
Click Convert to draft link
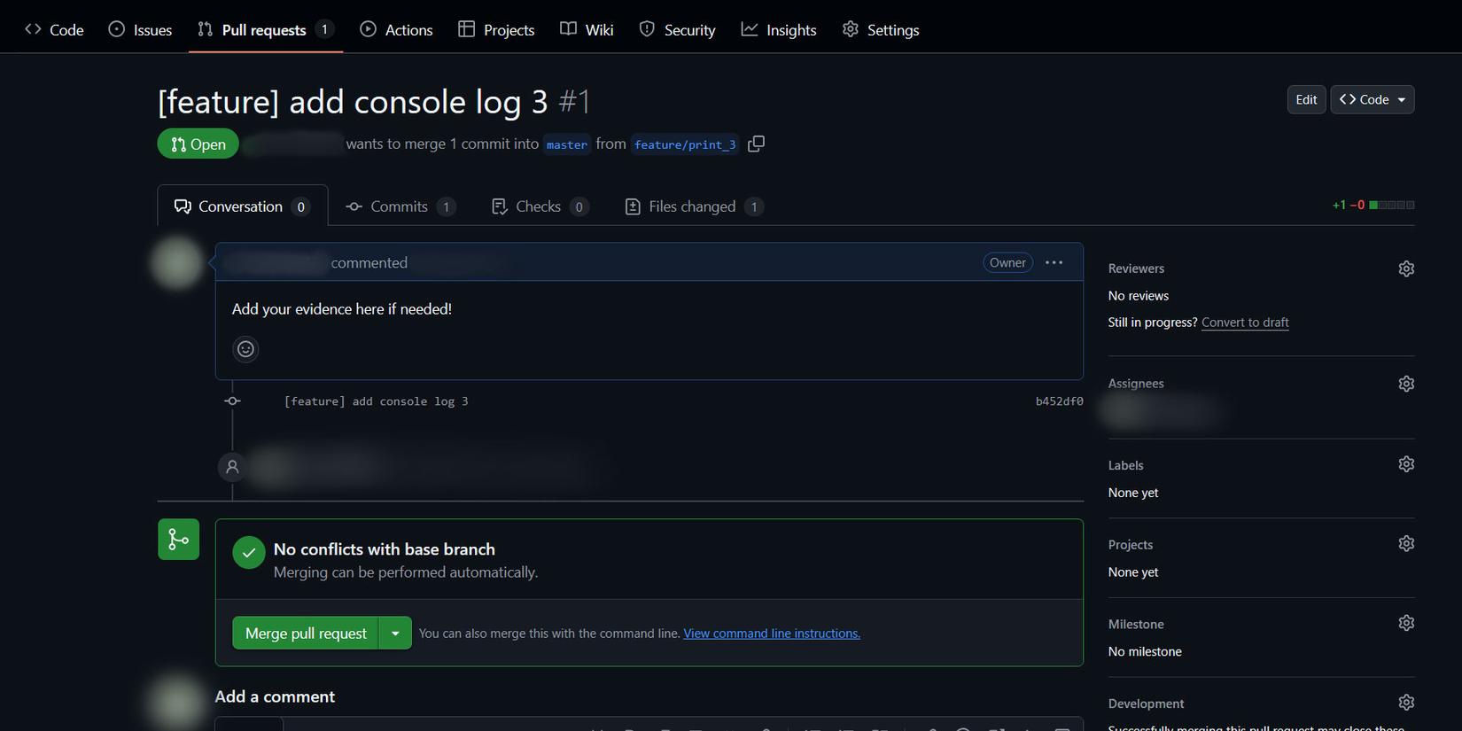pyautogui.click(x=1245, y=323)
